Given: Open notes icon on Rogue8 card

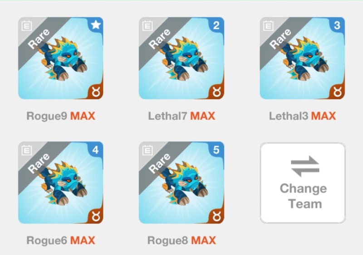Looking at the screenshot, I should pos(147,150).
